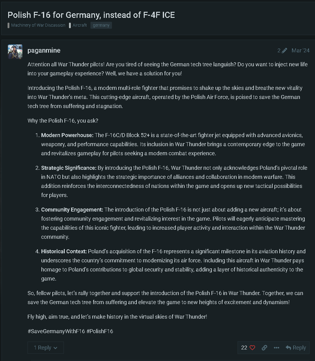Click the #SaveGermanyWithF16 hashtag
Screen dimensions: 315x361
pos(56,331)
